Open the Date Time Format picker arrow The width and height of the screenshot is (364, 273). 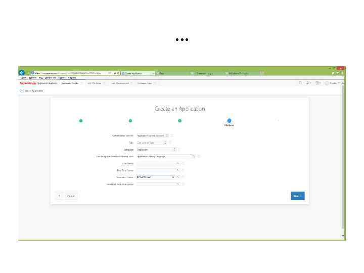[x=177, y=170]
